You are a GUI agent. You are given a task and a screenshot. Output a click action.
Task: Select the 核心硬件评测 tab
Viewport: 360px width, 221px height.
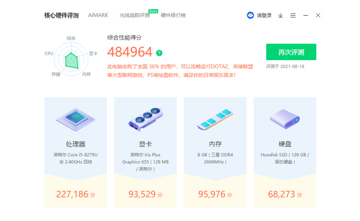click(62, 15)
